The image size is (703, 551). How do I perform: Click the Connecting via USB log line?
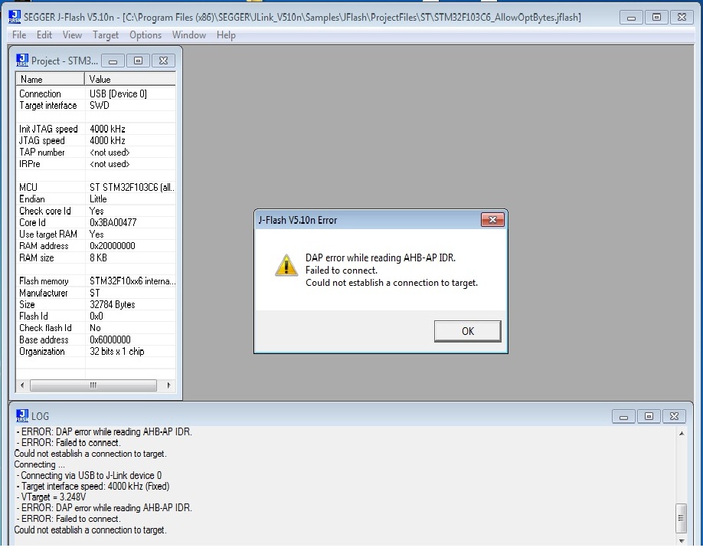tap(89, 475)
